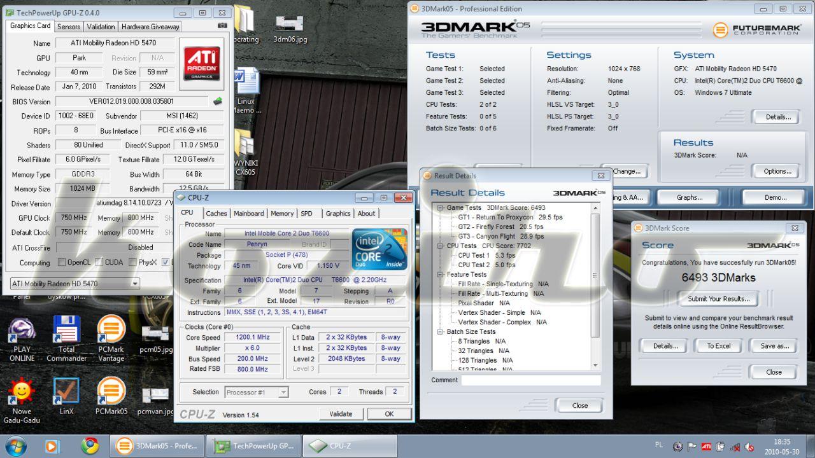This screenshot has width=815, height=458.
Task: Click the BIOS save chip icon in GPU-Z
Action: click(x=218, y=101)
